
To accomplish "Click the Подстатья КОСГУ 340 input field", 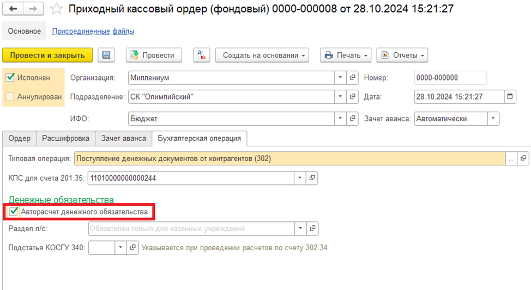I will [101, 248].
